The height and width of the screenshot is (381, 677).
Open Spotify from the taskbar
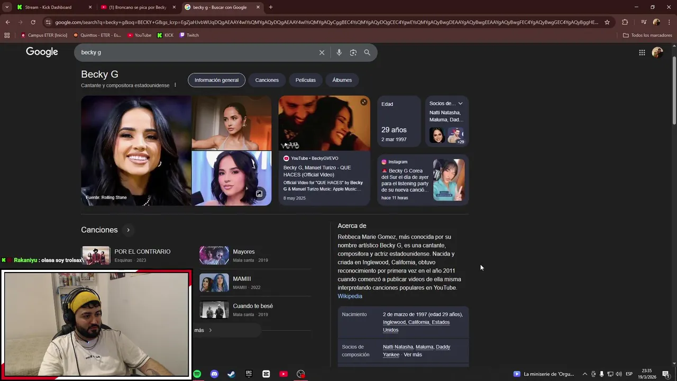(x=197, y=374)
